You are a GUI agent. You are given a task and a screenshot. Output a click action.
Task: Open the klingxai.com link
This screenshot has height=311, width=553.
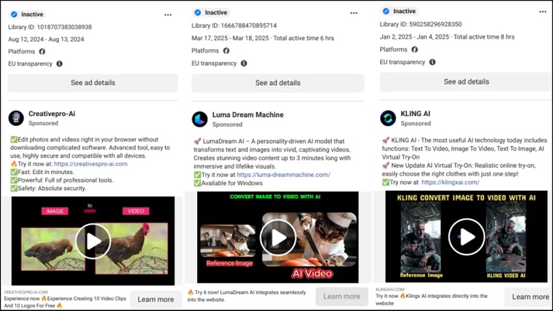pyautogui.click(x=451, y=182)
